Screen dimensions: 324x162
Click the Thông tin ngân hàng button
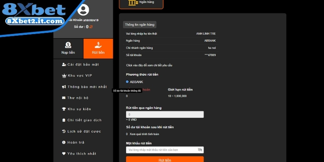(x=140, y=25)
